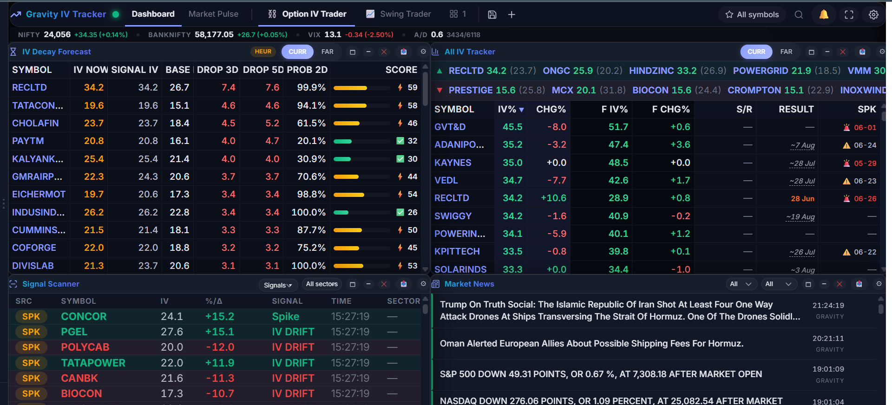This screenshot has width=892, height=405.
Task: Expand the red down-triangle IV losers row
Action: point(439,90)
